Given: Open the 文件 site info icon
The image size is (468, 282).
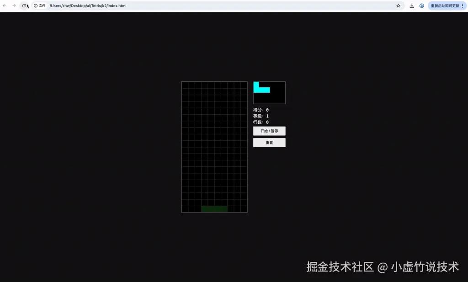Looking at the screenshot, I should pyautogui.click(x=36, y=5).
